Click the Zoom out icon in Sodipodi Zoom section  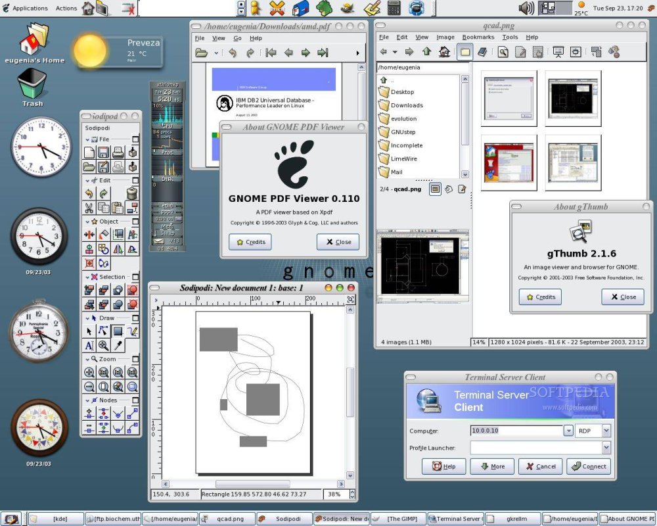89,387
